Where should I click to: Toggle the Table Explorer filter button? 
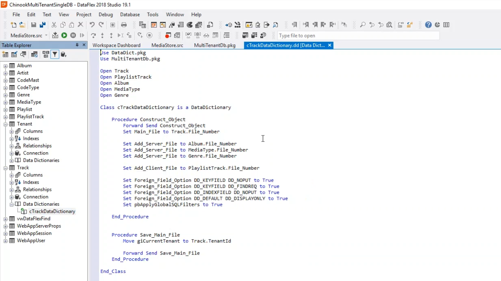(x=55, y=55)
